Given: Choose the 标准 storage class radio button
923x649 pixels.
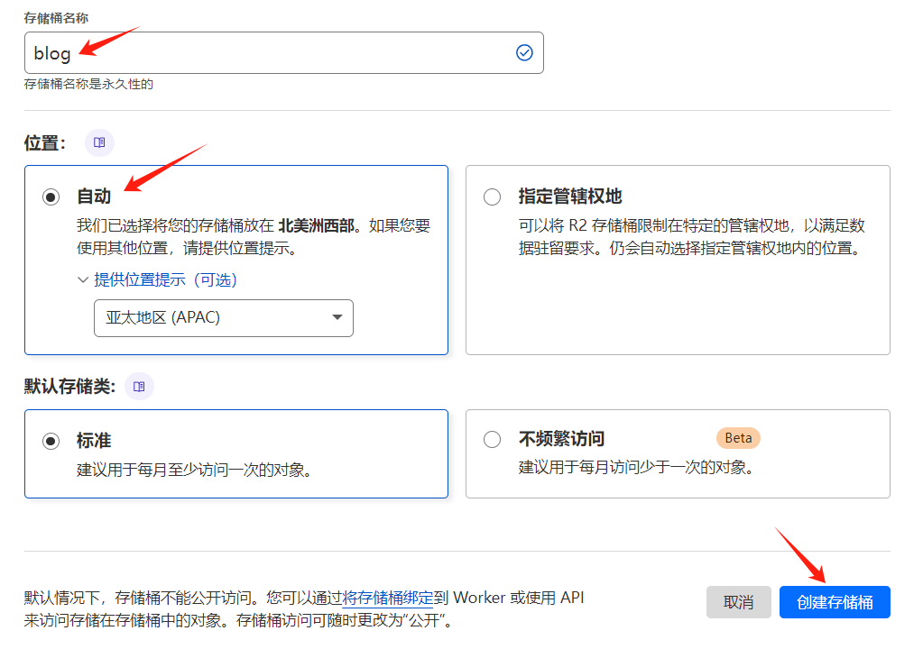Looking at the screenshot, I should point(51,441).
